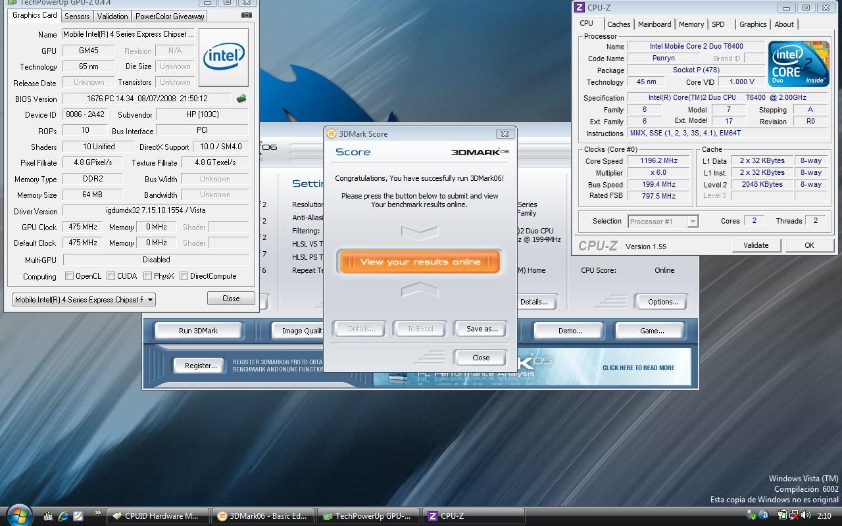Click the system clock showing 2:10
This screenshot has height=526, width=842.
pyautogui.click(x=824, y=516)
